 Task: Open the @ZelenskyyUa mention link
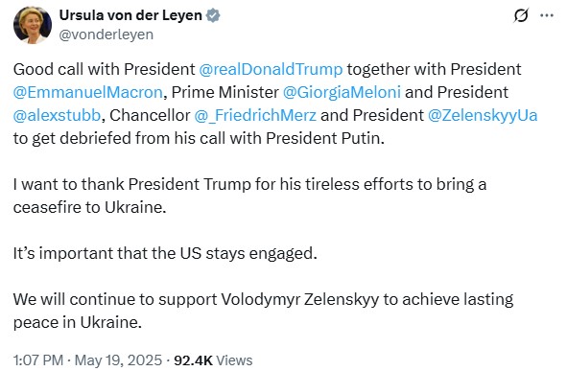[483, 116]
